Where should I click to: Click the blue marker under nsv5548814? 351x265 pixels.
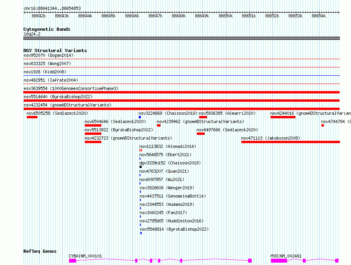(141, 233)
